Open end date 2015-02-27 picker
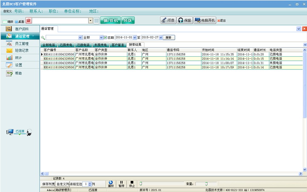Image resolution: width=307 pixels, height=192 pixels. pyautogui.click(x=161, y=37)
